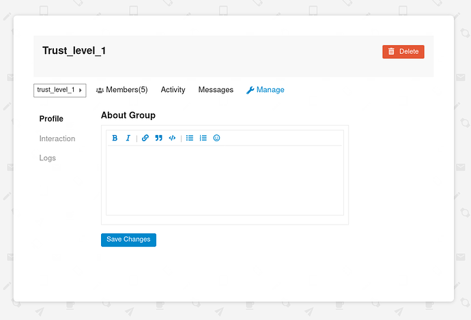
Task: Open the trust_level_1 group dropdown
Action: coord(60,90)
